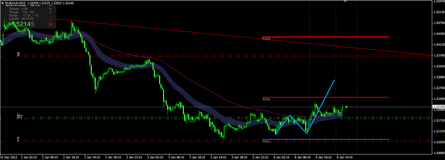Click 1.54110 on the price scale
Image resolution: width=445 pixels, height=160 pixels.
[439, 45]
